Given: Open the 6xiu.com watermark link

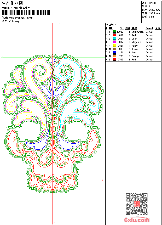Looking at the screenshot, I should point(137,220).
